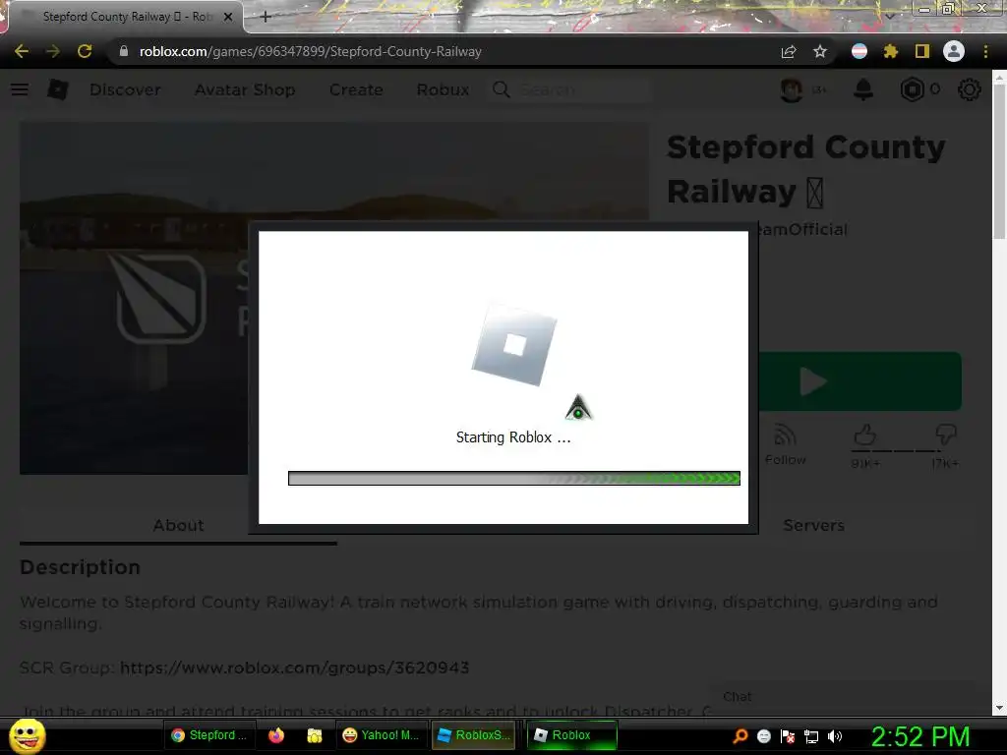Open Roblox settings gear
This screenshot has height=755, width=1007.
(x=969, y=89)
